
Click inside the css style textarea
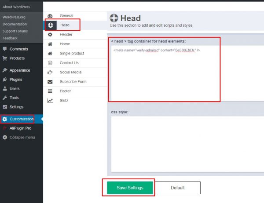pyautogui.click(x=187, y=144)
